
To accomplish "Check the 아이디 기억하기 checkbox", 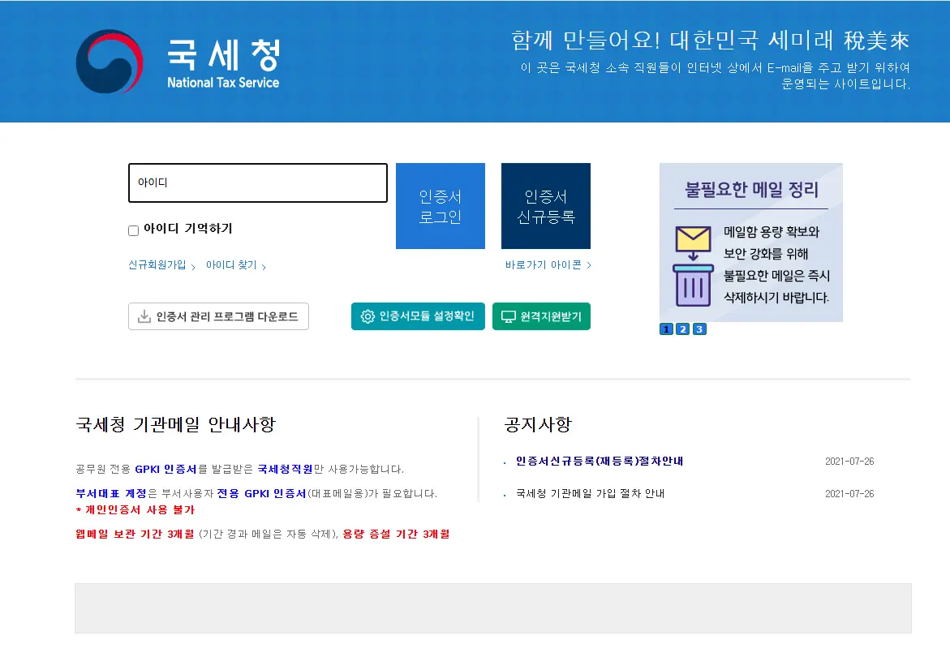I will tap(133, 230).
